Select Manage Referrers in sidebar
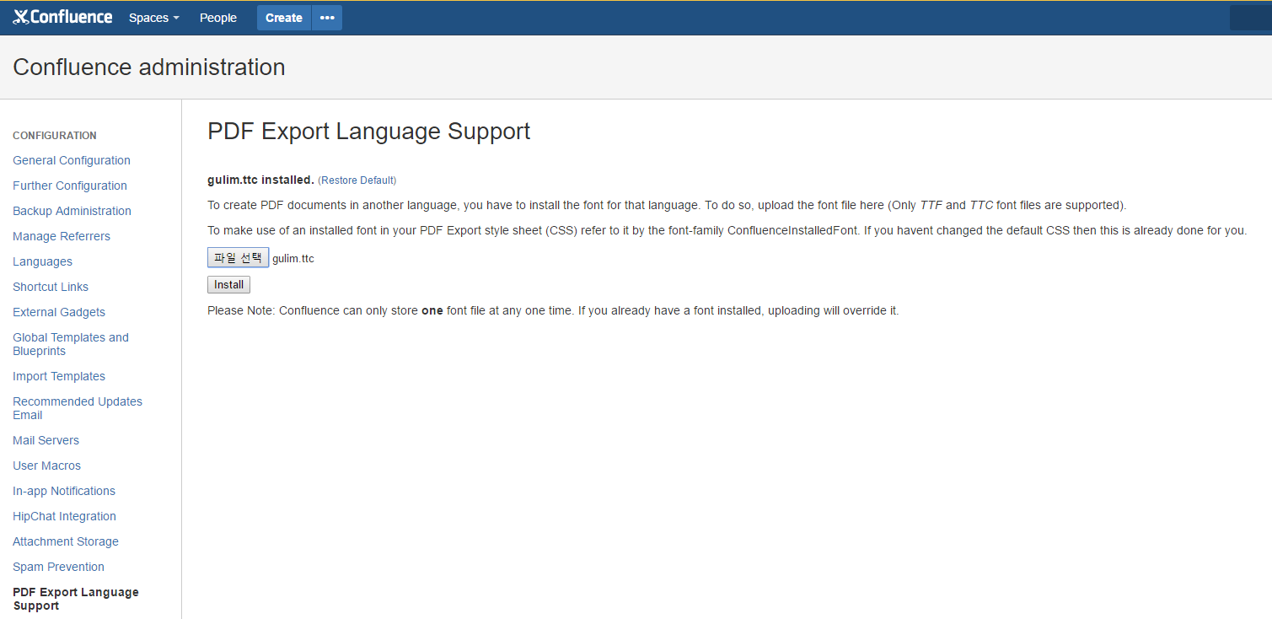1272x619 pixels. point(62,236)
